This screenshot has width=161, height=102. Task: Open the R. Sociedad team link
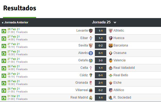click(122, 97)
